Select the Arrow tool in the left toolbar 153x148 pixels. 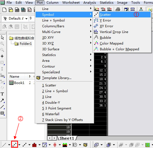coord(2,100)
